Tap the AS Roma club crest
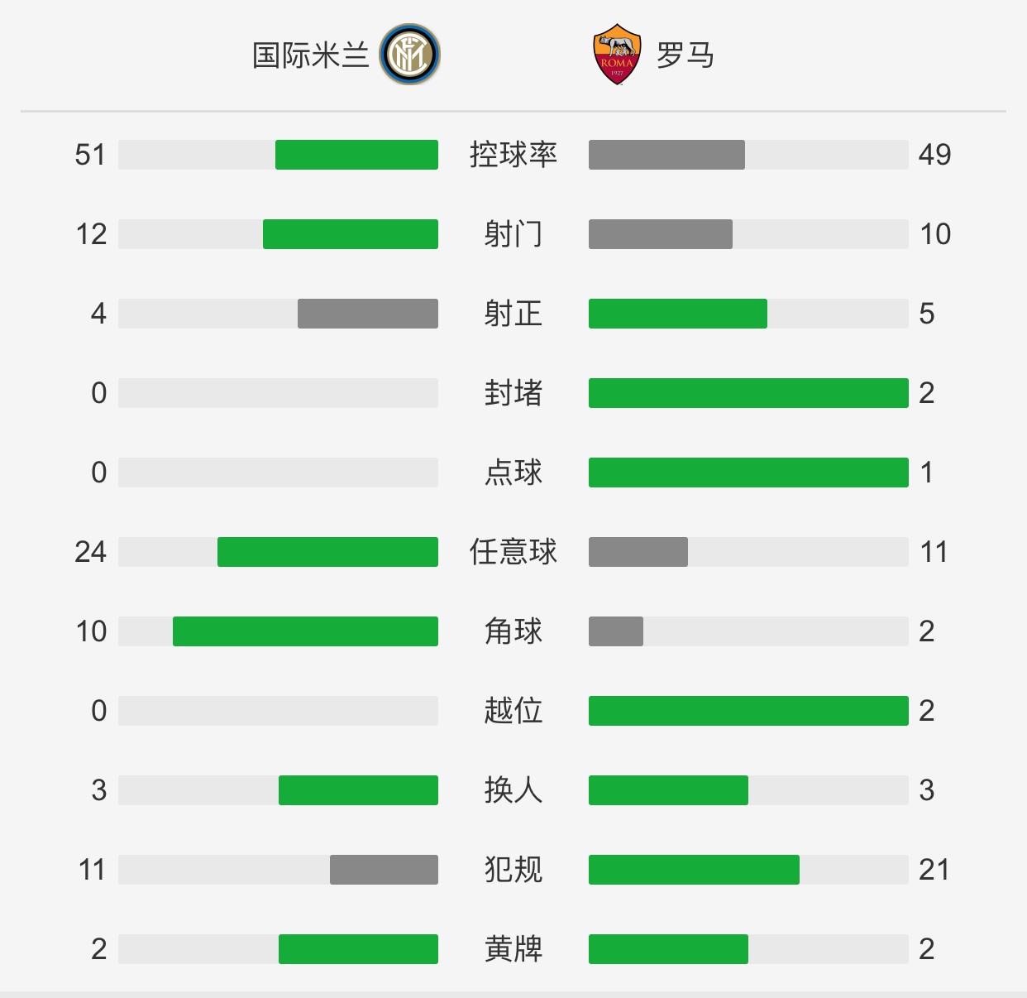Viewport: 1027px width, 998px height. tap(617, 55)
